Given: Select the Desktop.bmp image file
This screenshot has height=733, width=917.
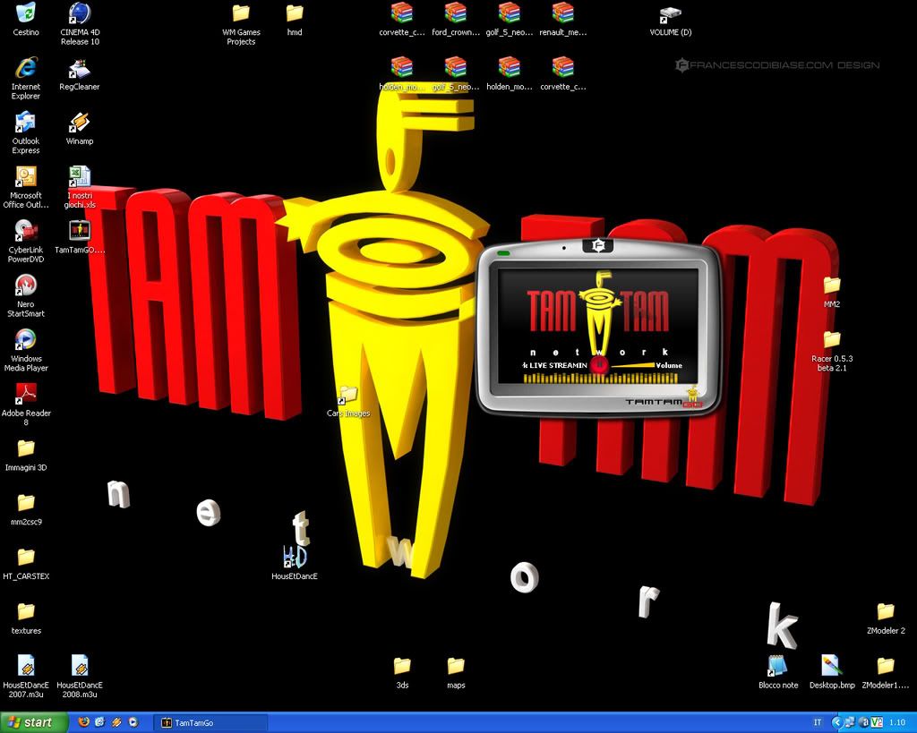Looking at the screenshot, I should (x=831, y=666).
